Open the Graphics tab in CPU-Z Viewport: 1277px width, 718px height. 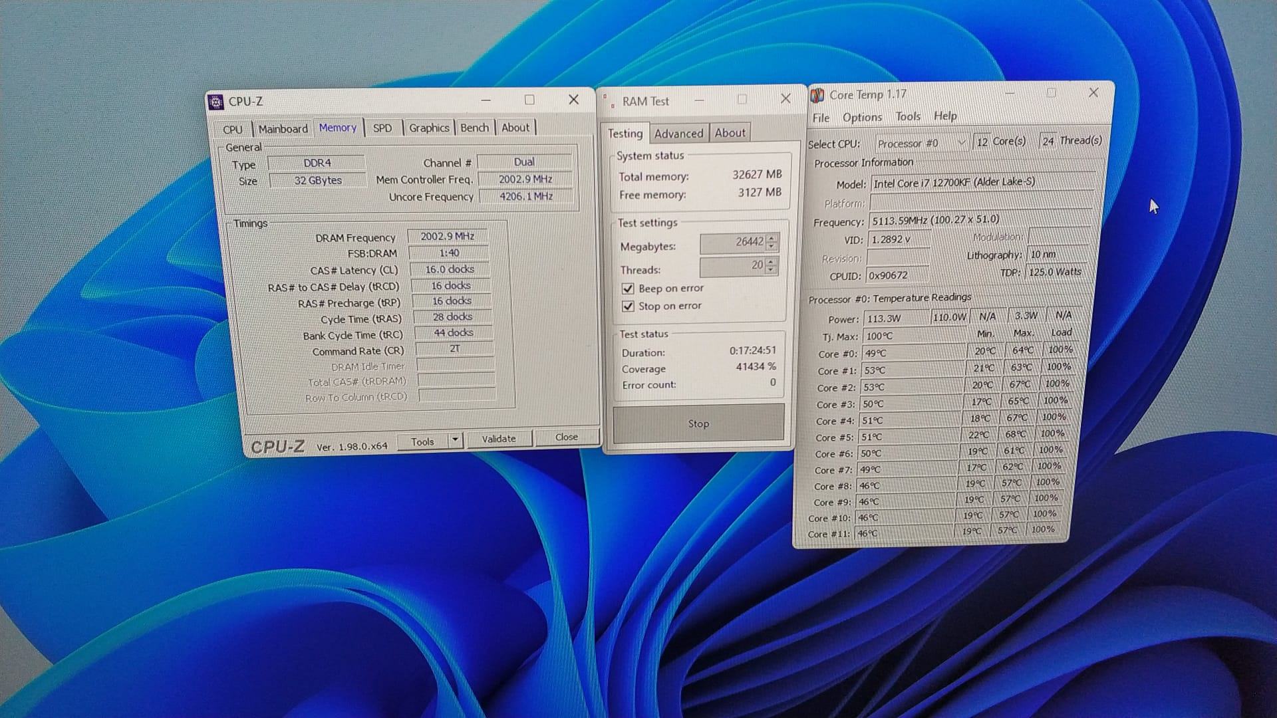point(429,128)
